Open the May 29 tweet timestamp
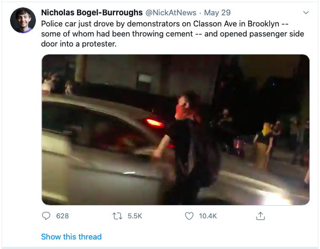The image size is (320, 249). click(218, 13)
